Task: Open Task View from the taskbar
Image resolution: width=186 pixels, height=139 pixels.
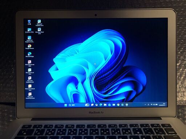Action: pos(92,105)
